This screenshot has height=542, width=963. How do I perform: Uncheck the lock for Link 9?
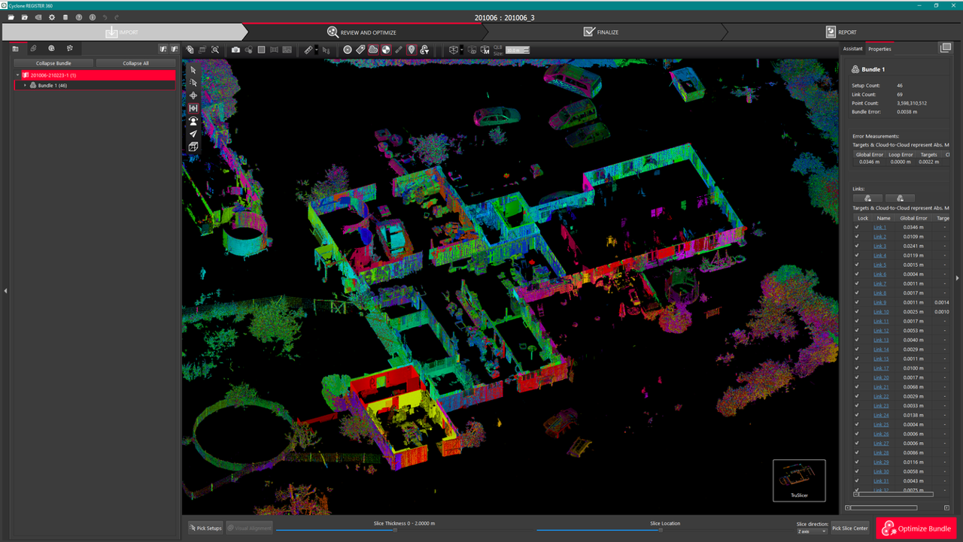[857, 302]
